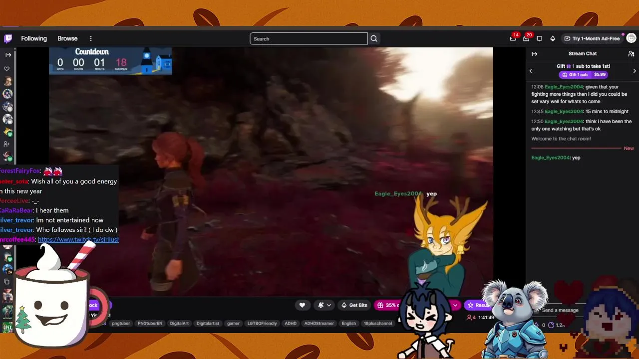Click the channel points balance icon
The image size is (639, 359).
551,325
